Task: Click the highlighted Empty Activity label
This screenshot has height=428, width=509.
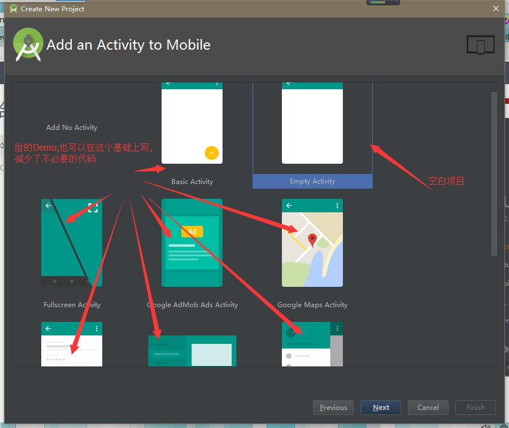Action: (x=312, y=181)
